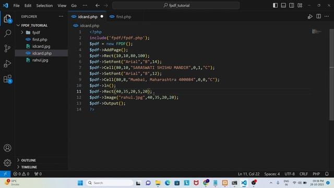Open the File menu
The width and height of the screenshot is (334, 188).
pos(16,6)
